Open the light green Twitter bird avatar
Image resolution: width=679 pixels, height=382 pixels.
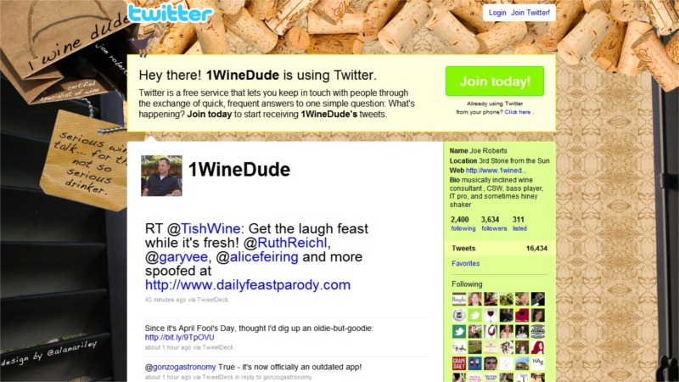(x=475, y=315)
